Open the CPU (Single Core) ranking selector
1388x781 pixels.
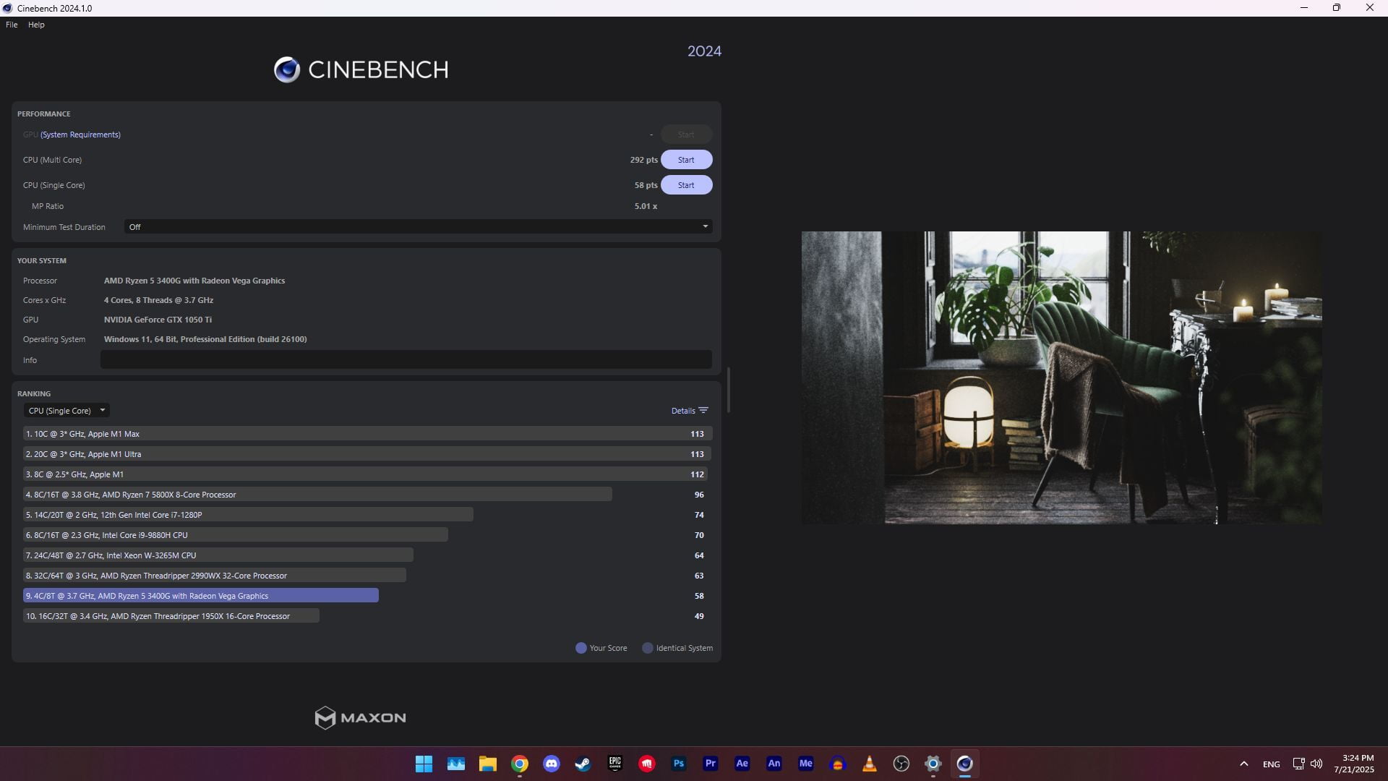pyautogui.click(x=67, y=411)
